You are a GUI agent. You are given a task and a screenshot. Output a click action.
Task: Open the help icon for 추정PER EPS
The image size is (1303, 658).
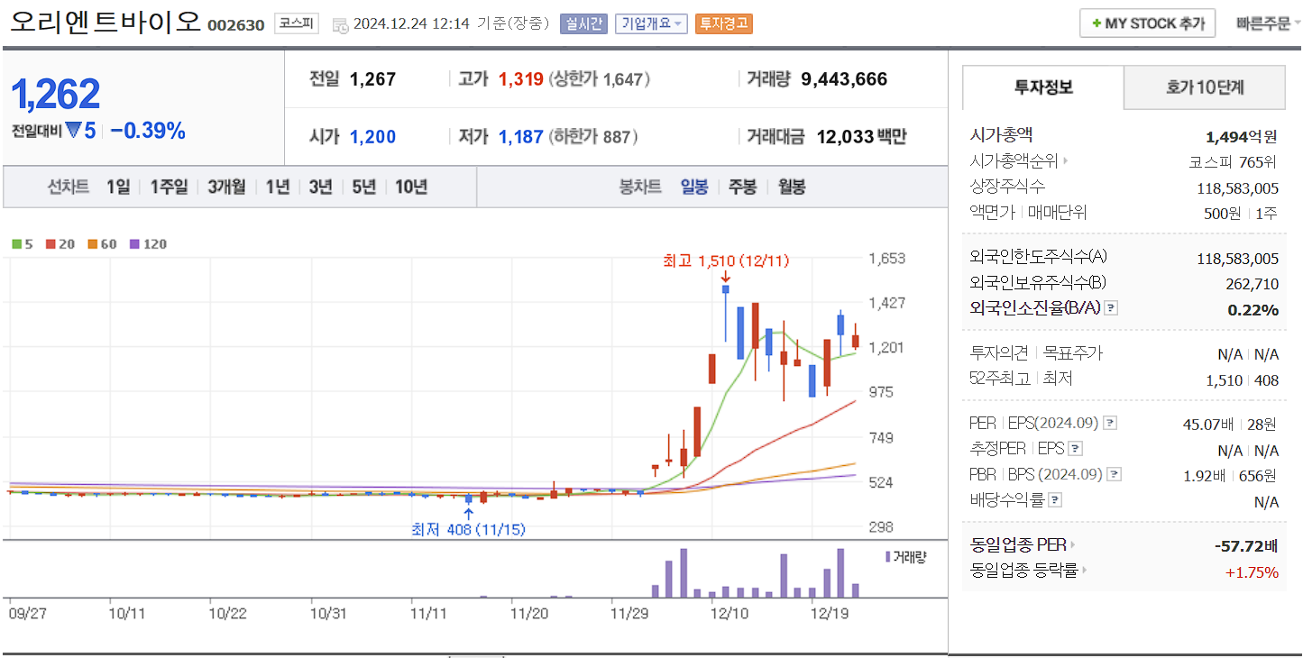(1075, 448)
